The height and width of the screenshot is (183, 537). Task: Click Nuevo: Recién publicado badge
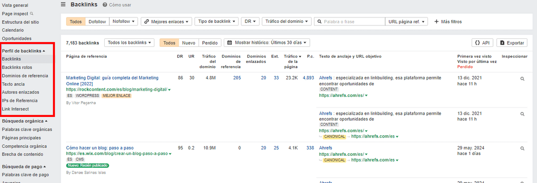point(88,165)
